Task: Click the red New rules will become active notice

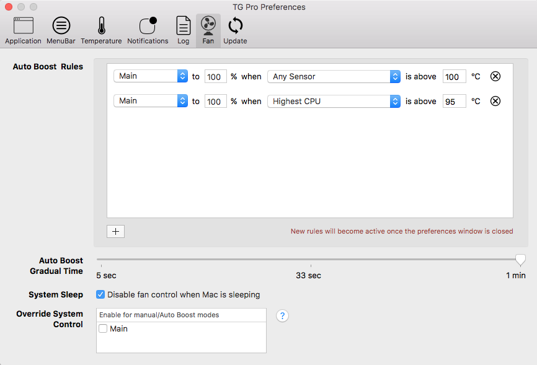Action: 402,231
